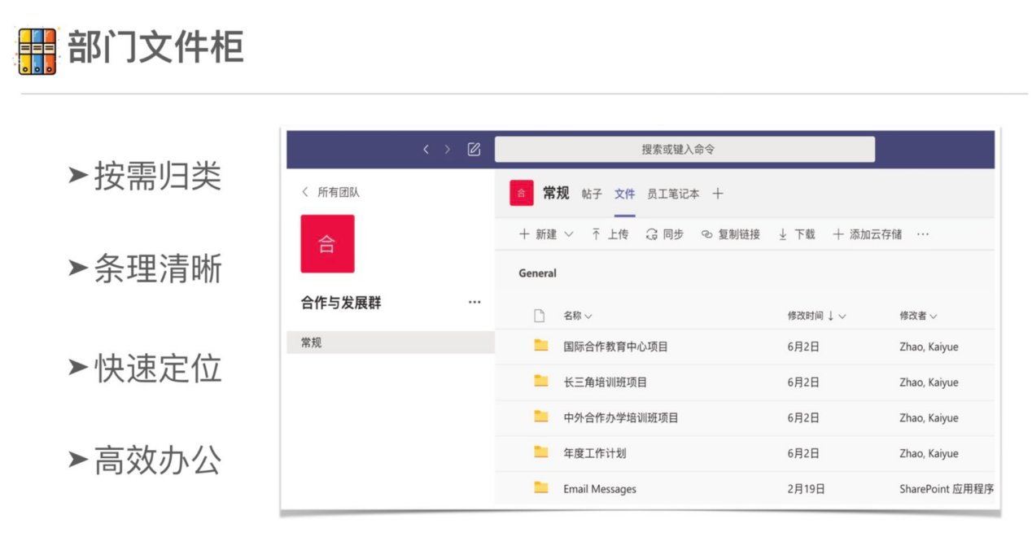
Task: Switch to the 帖子 tab
Action: tap(592, 194)
